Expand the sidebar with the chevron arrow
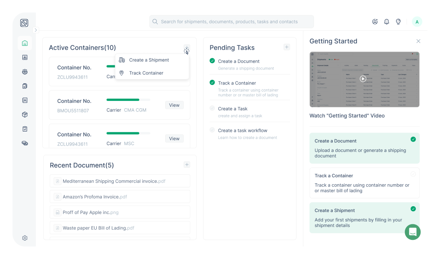The height and width of the screenshot is (259, 440). coord(36,30)
